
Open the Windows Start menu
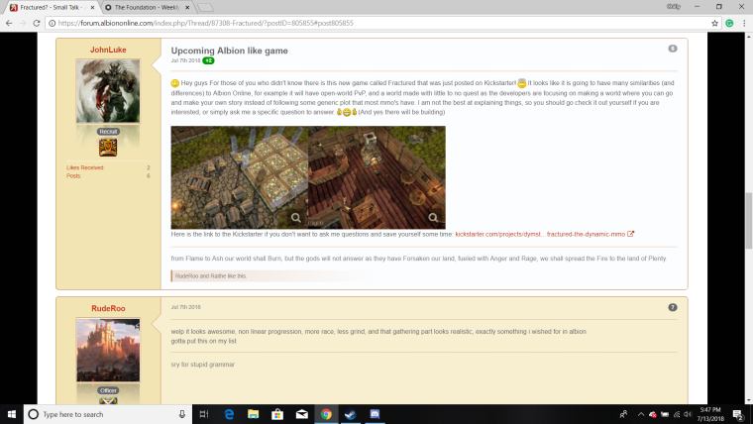coord(12,414)
